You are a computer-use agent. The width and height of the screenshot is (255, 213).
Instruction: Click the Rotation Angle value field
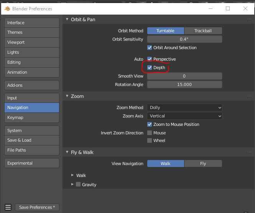click(x=184, y=84)
